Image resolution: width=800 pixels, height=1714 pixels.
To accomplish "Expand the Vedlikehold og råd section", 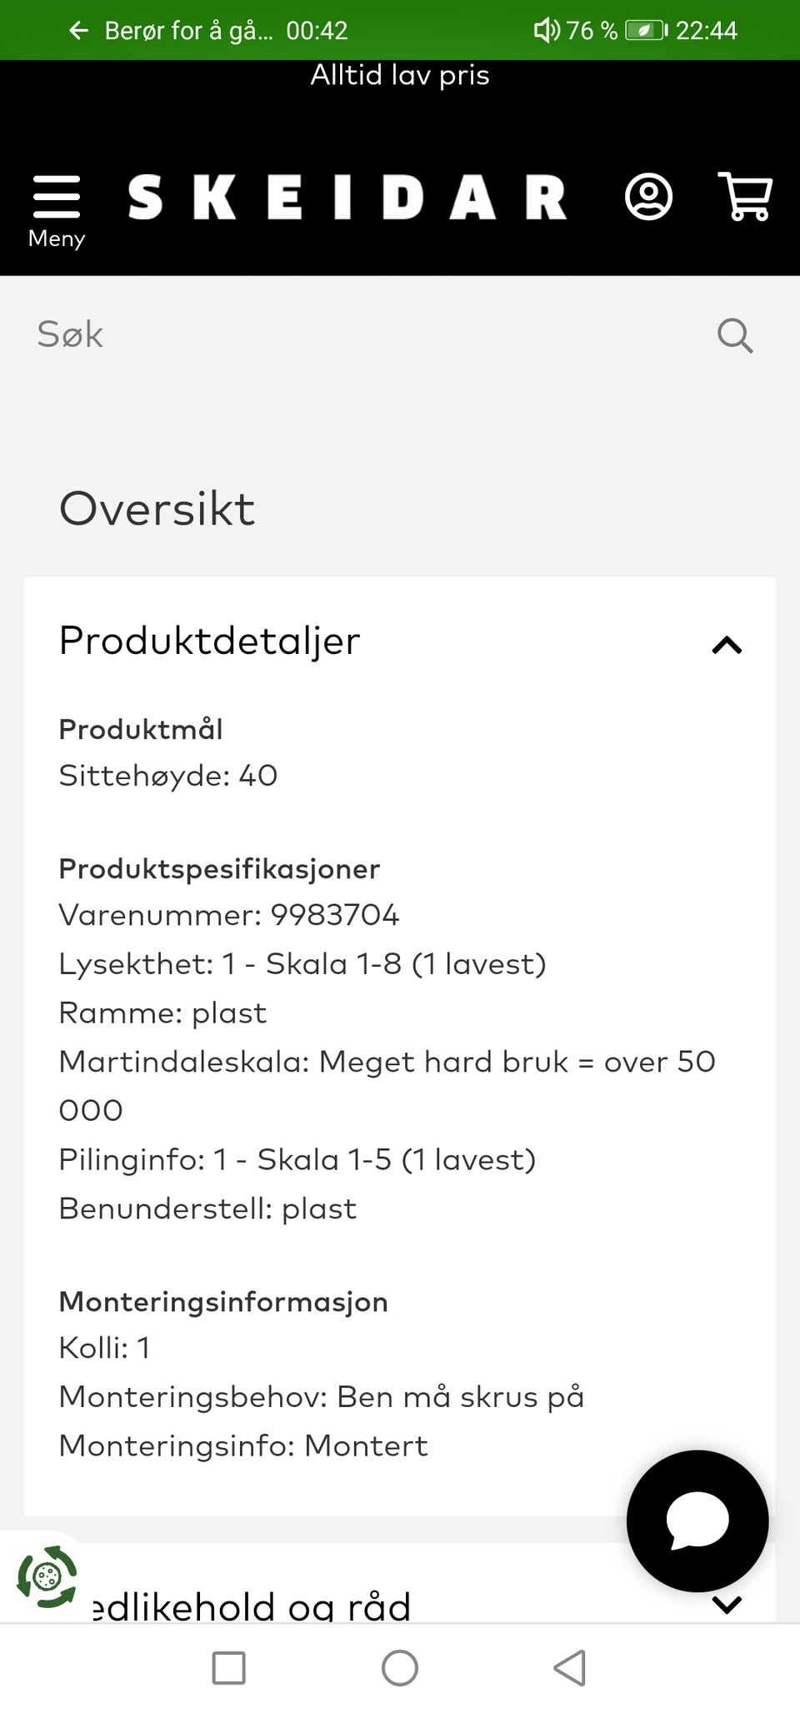I will (400, 1601).
